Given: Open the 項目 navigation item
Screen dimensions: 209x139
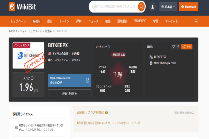Looking at the screenshot, I should coord(50,21).
